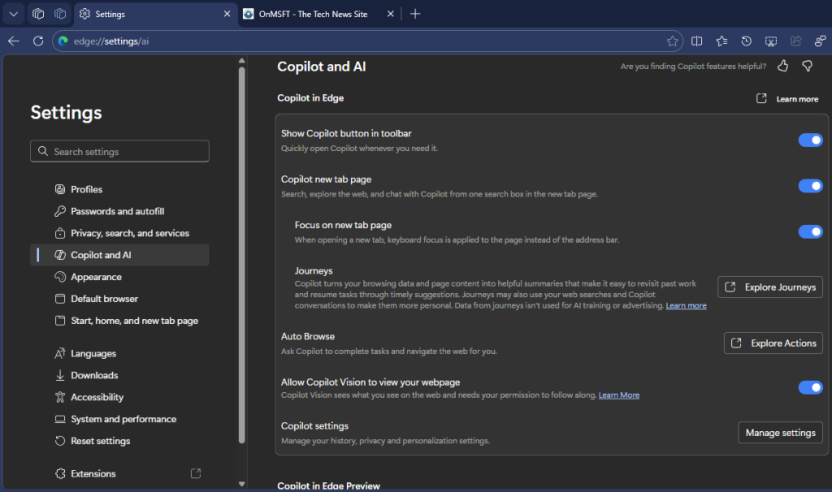Disable Show Copilot button in toolbar
This screenshot has height=492, width=832.
pyautogui.click(x=810, y=140)
